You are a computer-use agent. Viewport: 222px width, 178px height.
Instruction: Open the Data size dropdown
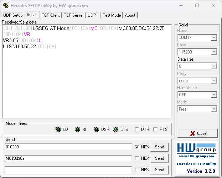214,66
